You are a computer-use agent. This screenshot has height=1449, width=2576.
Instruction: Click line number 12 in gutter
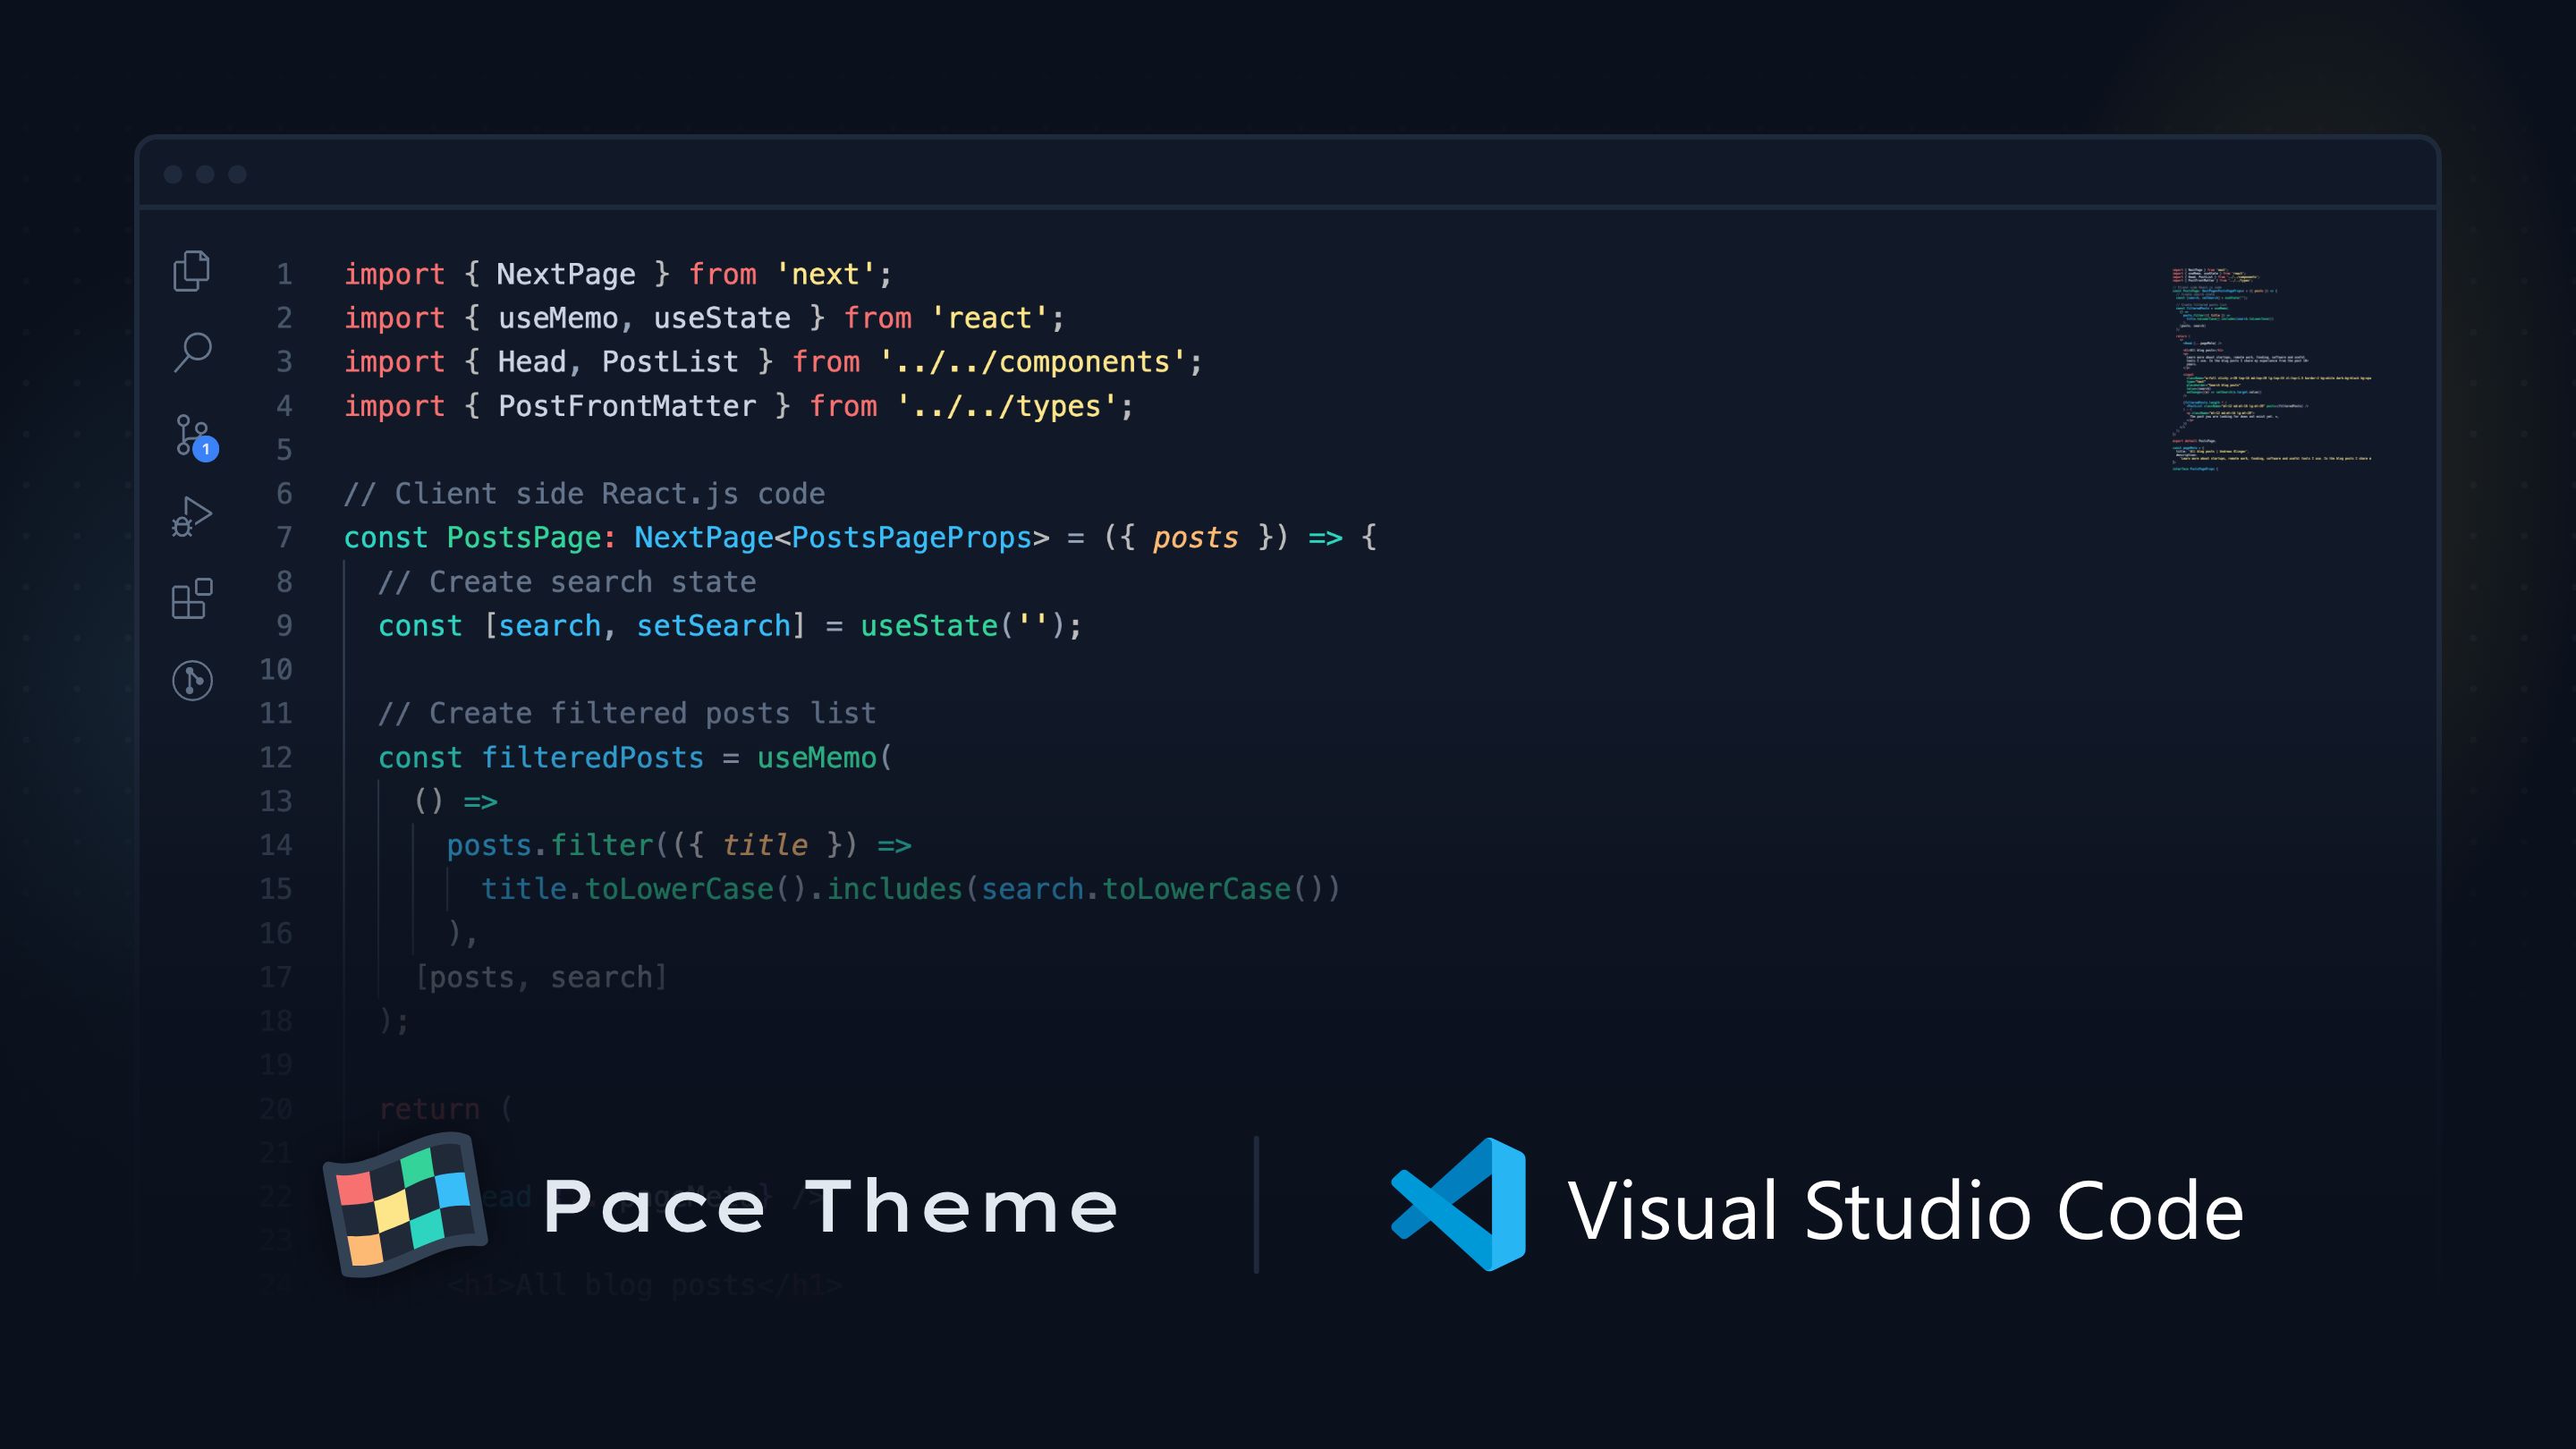(x=276, y=757)
